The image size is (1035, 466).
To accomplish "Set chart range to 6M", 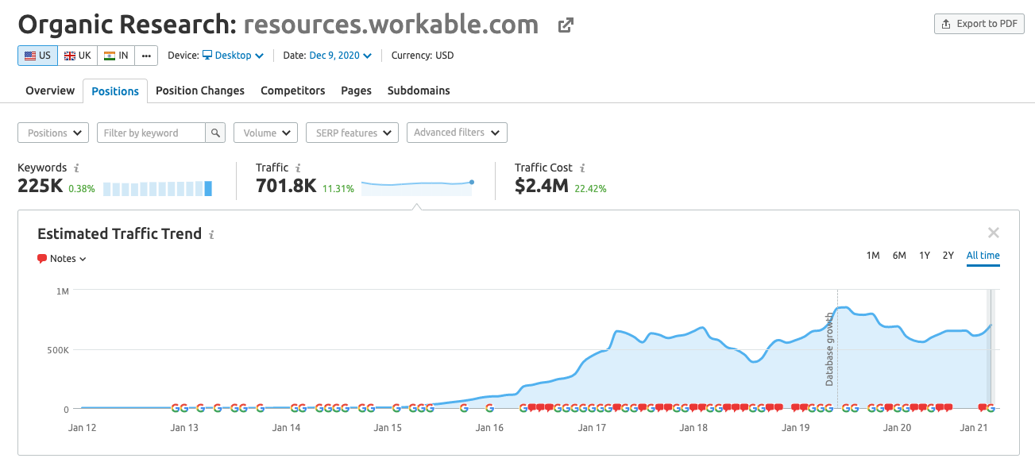I will (899, 256).
